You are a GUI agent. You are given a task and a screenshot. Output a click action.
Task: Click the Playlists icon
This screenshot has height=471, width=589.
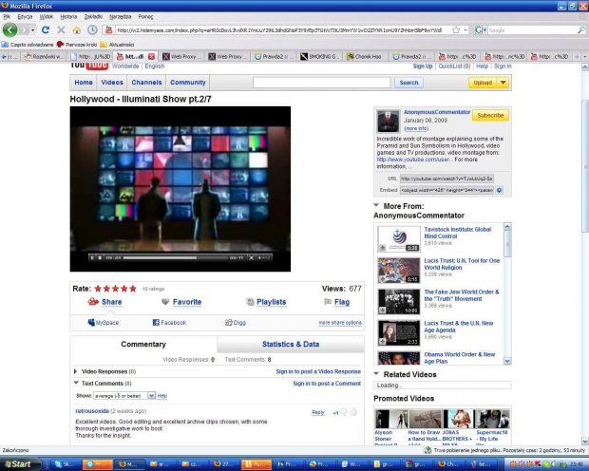point(250,302)
